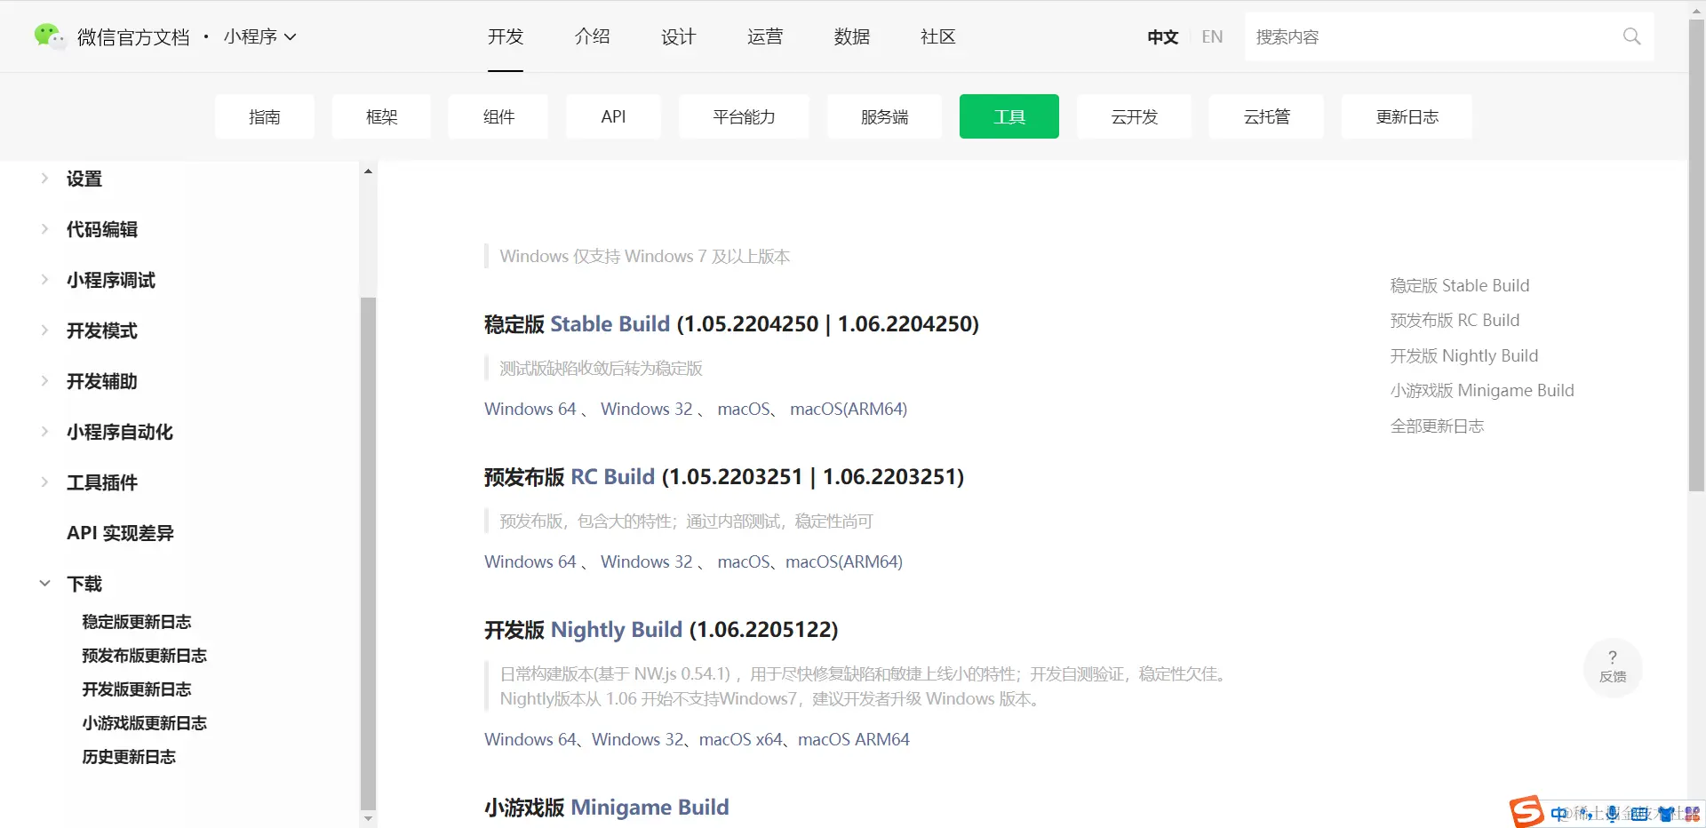Expand the 小程序调试 section
The height and width of the screenshot is (828, 1706).
pos(98,280)
